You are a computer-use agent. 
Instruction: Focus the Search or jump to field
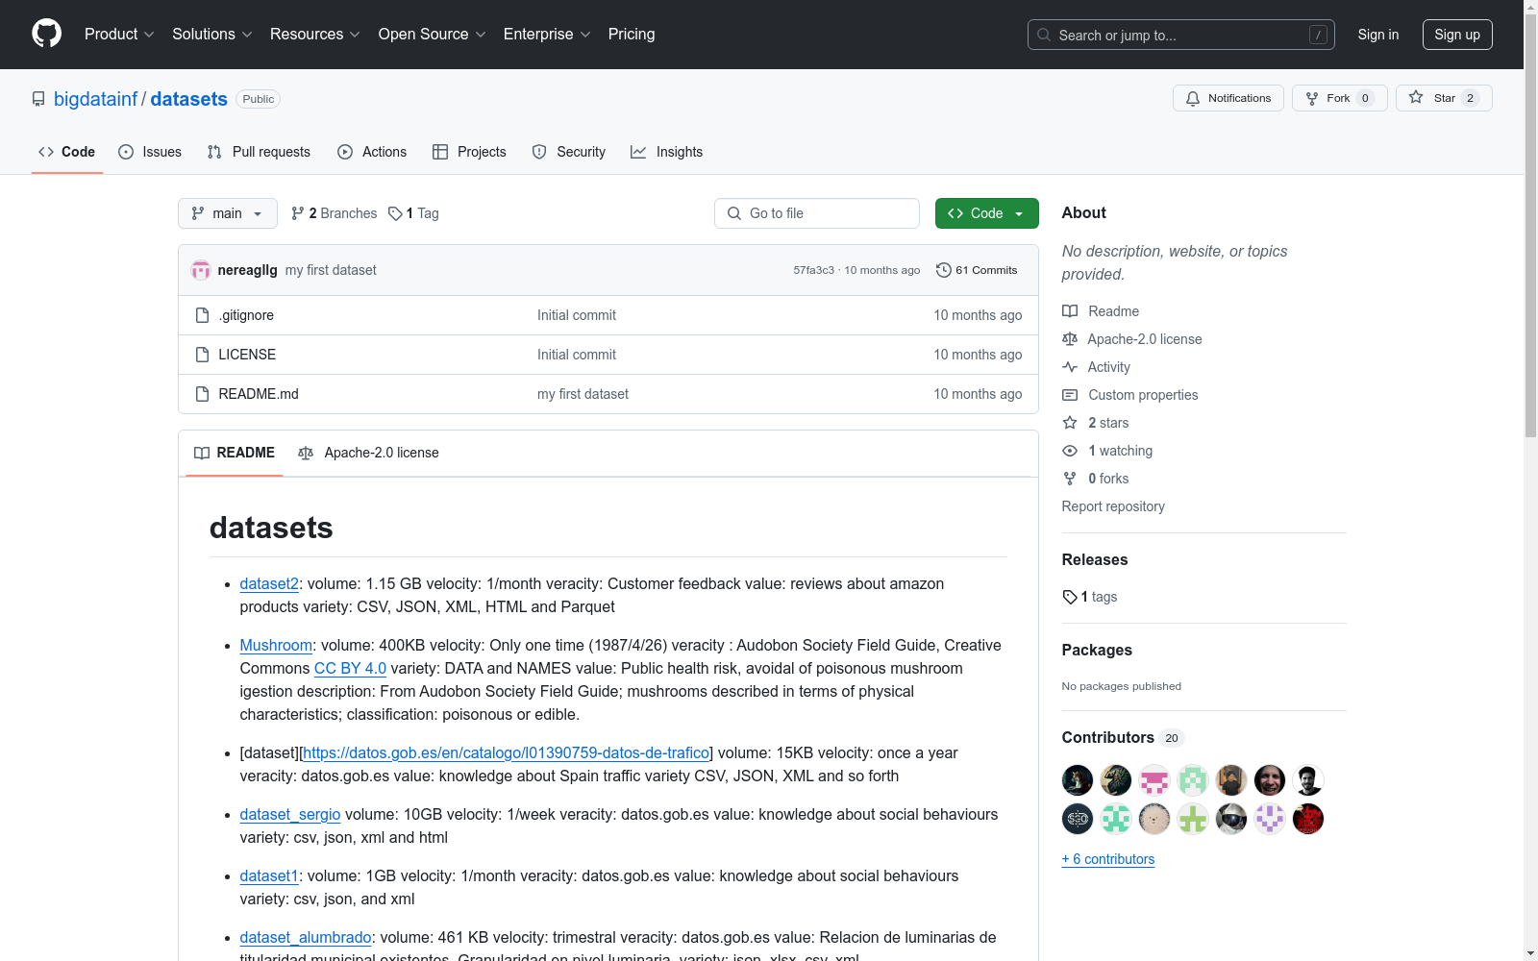point(1181,35)
